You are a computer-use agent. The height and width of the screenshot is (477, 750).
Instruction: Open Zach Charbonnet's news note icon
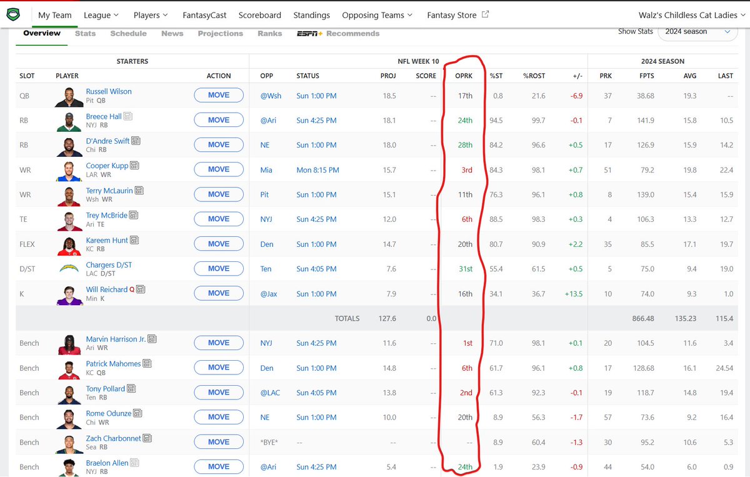147,438
